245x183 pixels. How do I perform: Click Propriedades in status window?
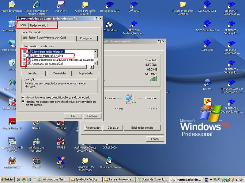(93, 128)
